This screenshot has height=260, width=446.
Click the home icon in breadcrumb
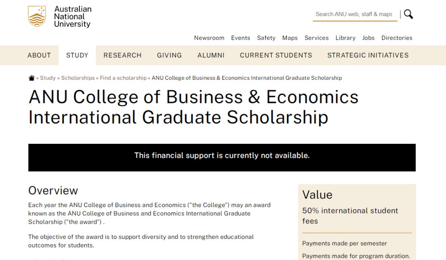click(x=31, y=78)
